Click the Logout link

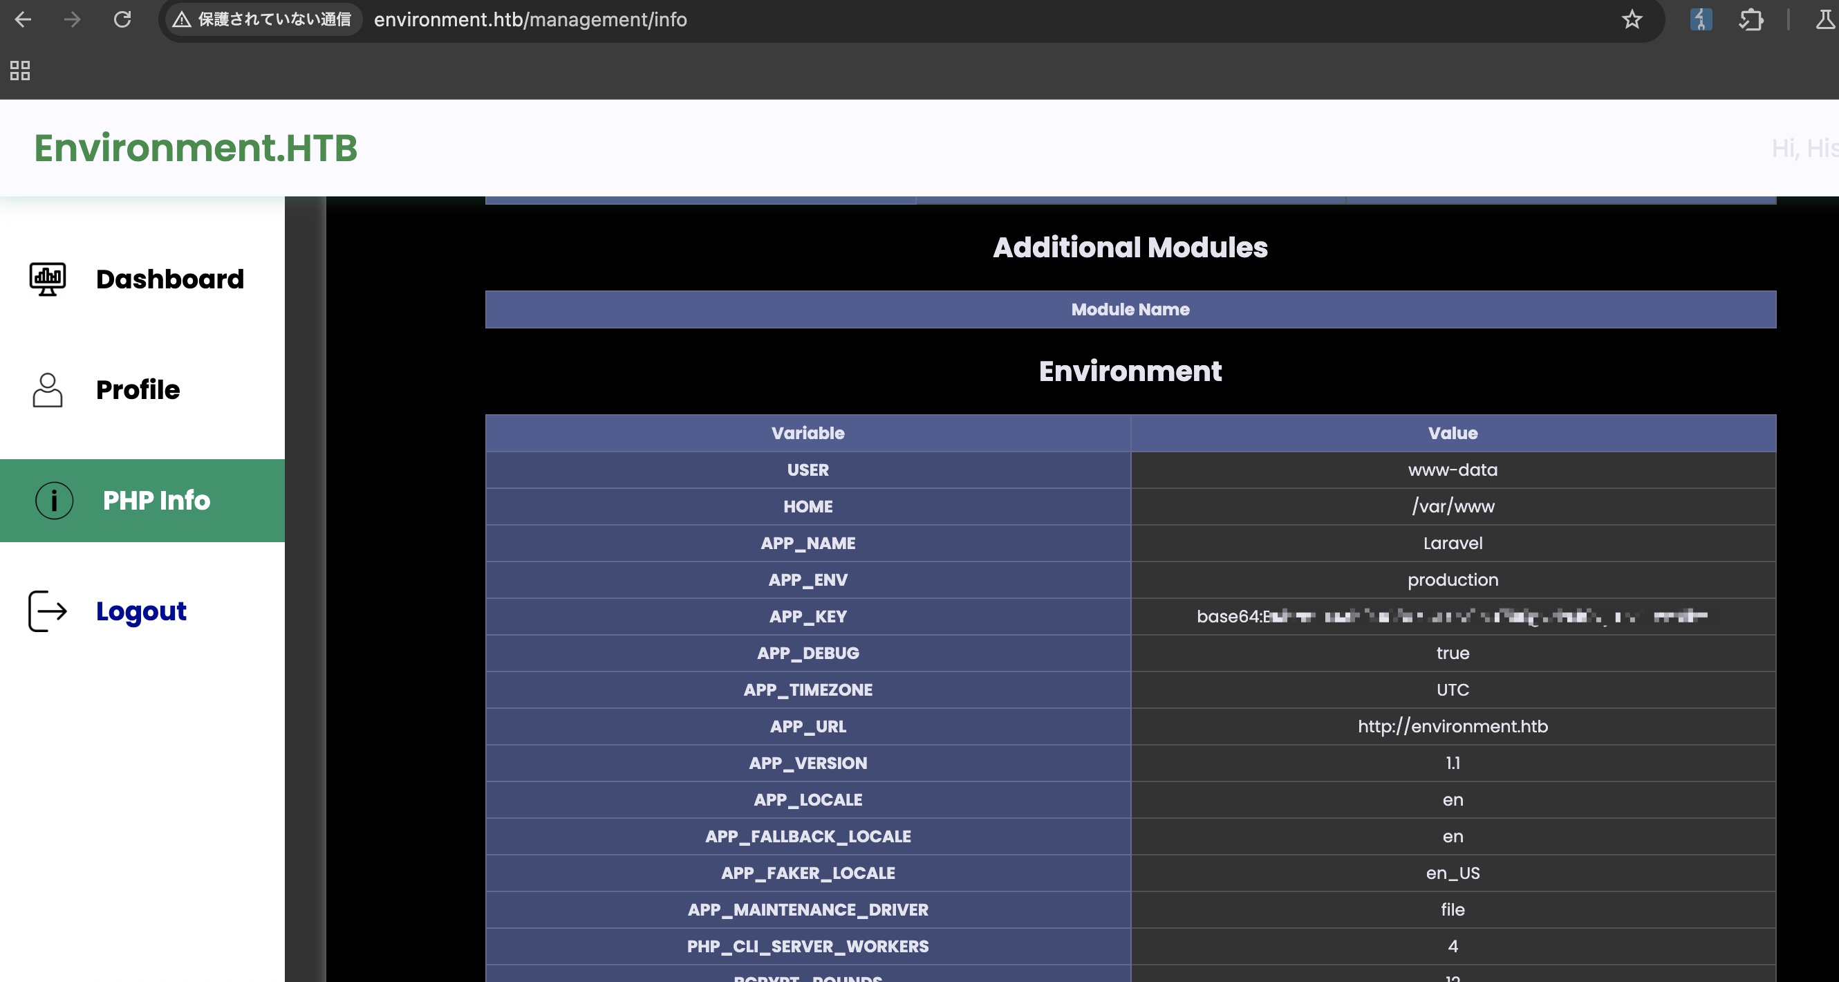click(141, 611)
